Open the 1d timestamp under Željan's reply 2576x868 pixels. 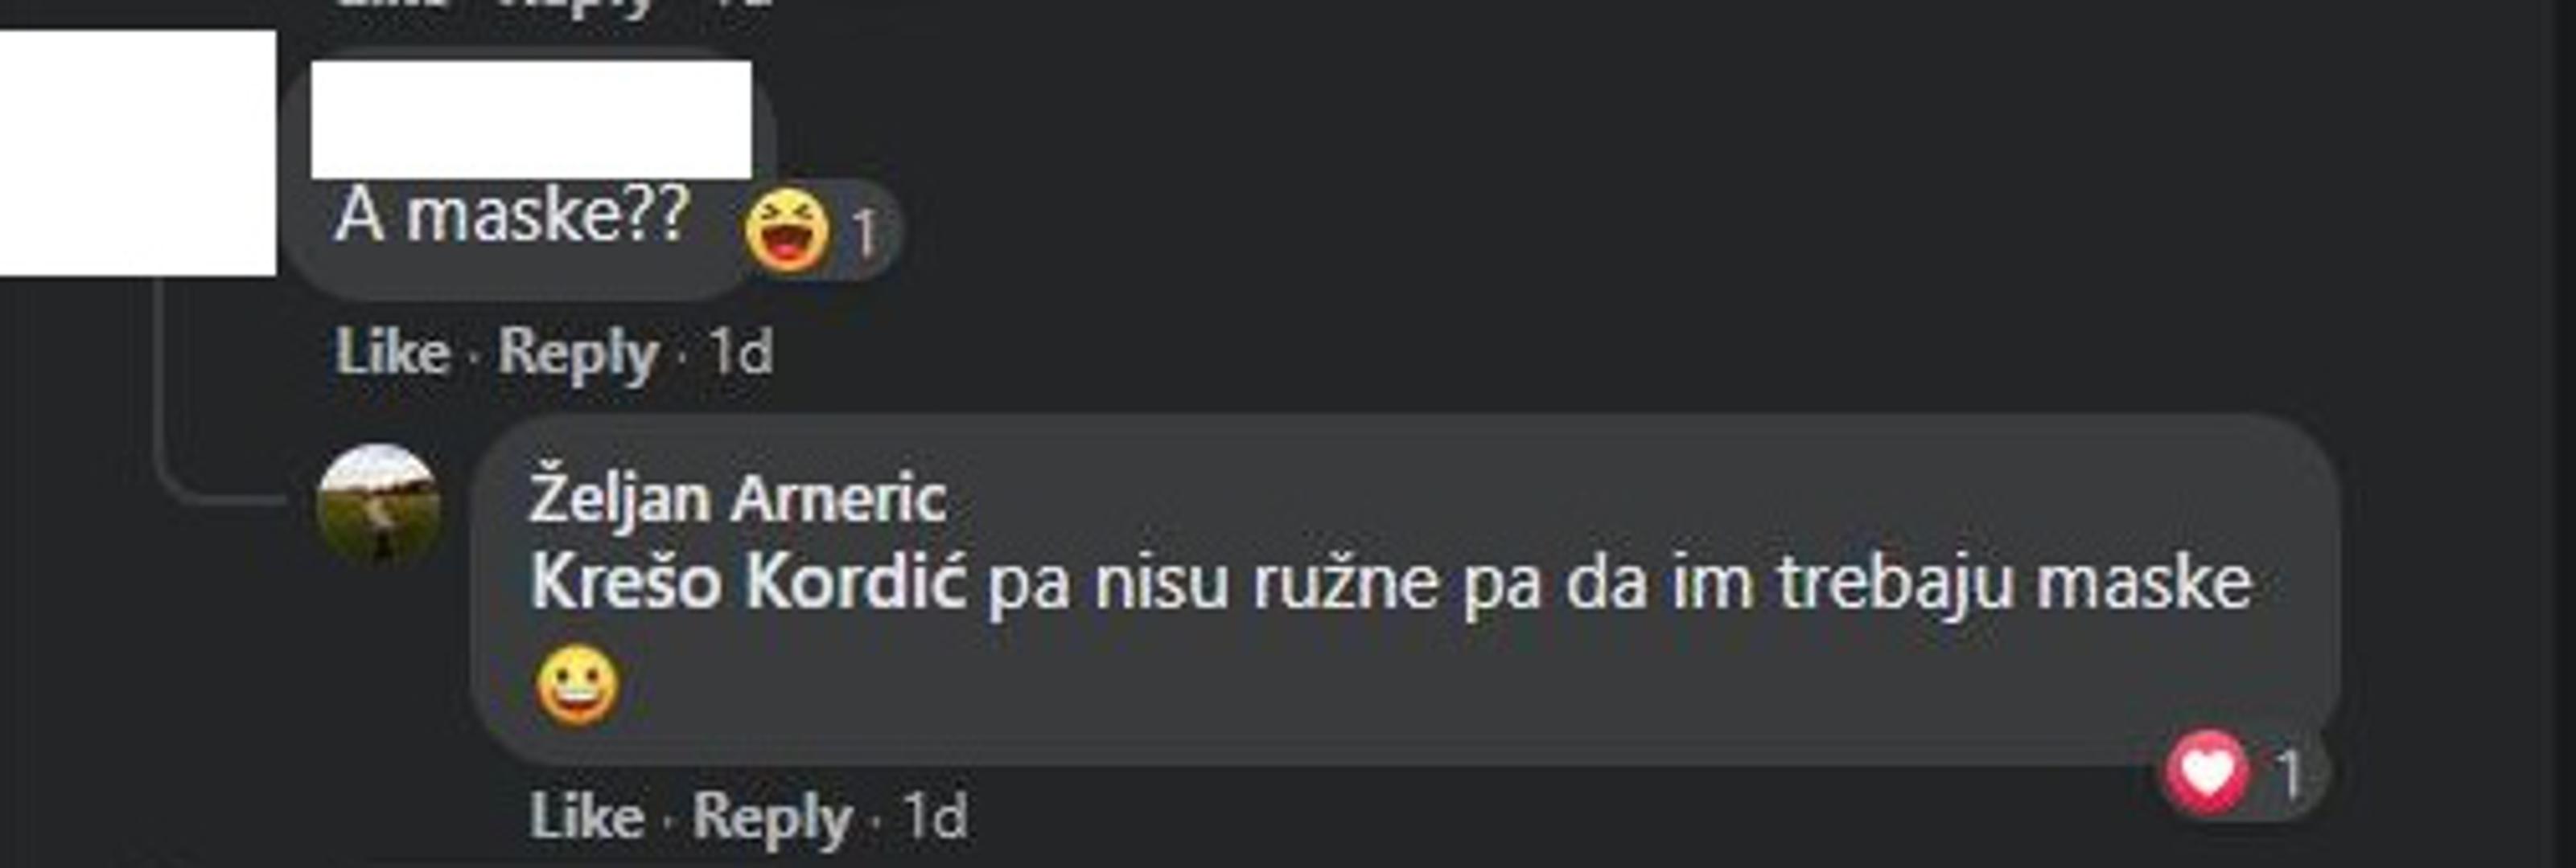(935, 817)
